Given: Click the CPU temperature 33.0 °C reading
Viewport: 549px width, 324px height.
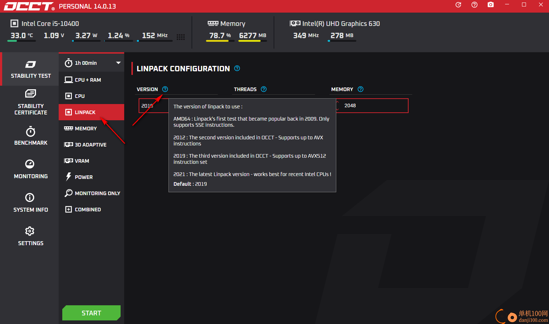Looking at the screenshot, I should coord(22,36).
